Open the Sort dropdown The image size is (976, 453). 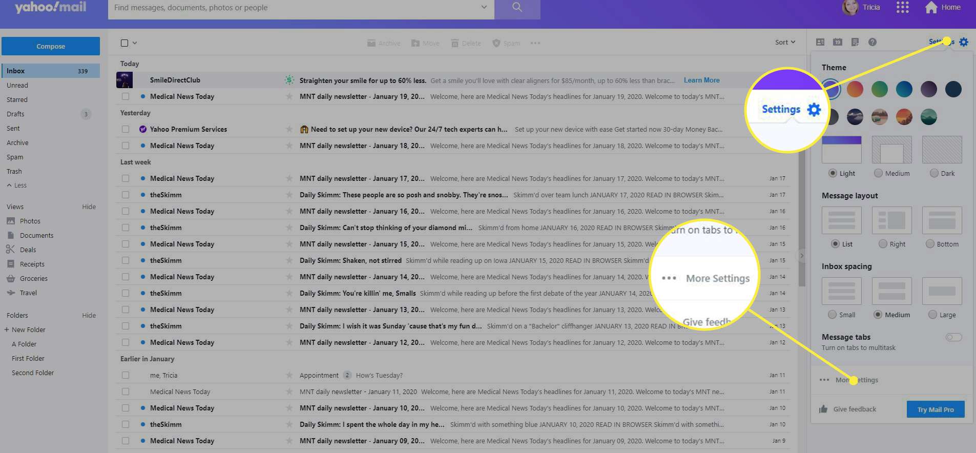(x=785, y=42)
